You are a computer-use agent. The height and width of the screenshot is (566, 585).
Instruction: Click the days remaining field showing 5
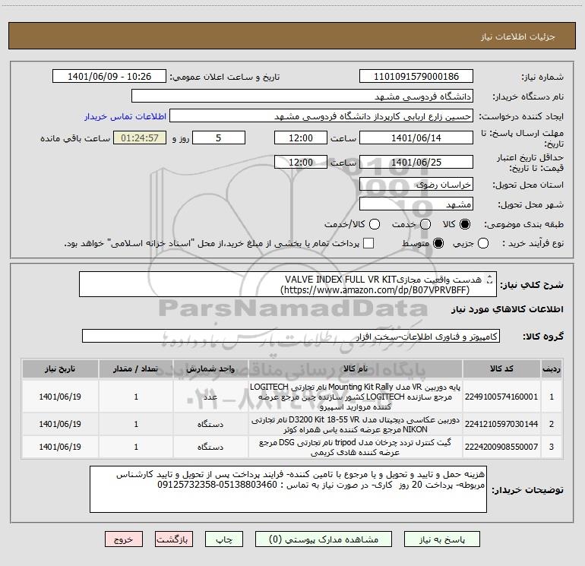tap(219, 138)
